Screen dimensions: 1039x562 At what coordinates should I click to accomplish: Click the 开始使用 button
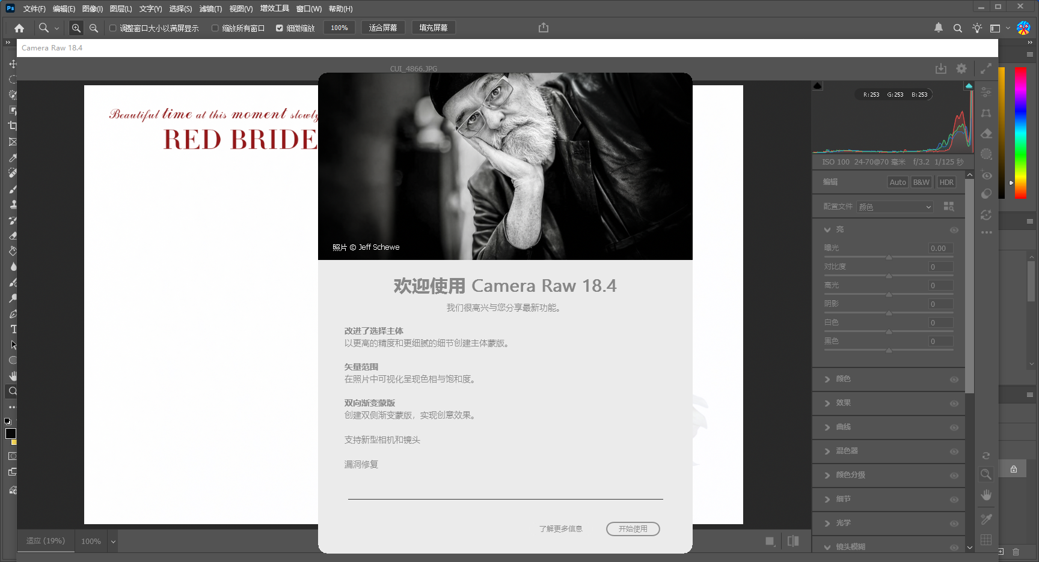pyautogui.click(x=633, y=529)
